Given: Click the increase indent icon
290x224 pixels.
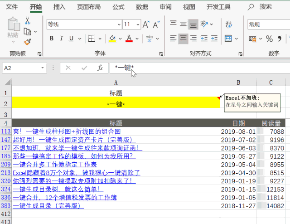Looking at the screenshot, I should [x=214, y=39].
